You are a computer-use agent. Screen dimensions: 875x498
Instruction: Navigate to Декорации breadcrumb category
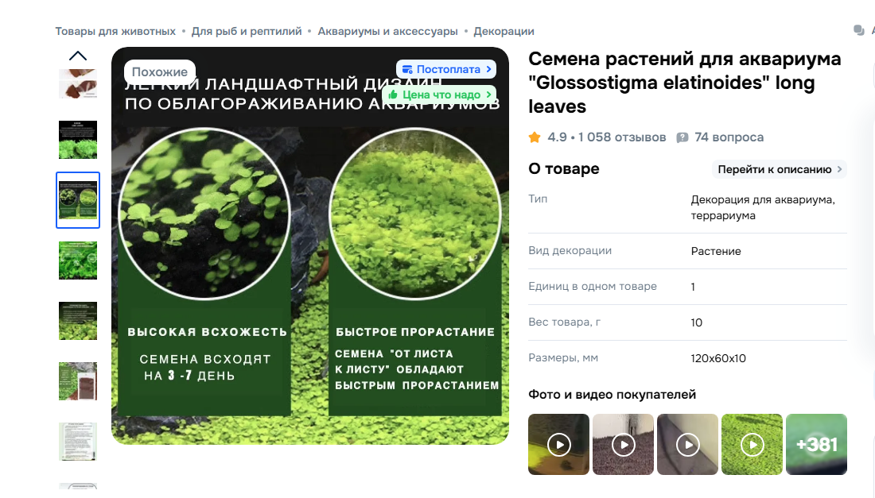click(504, 31)
